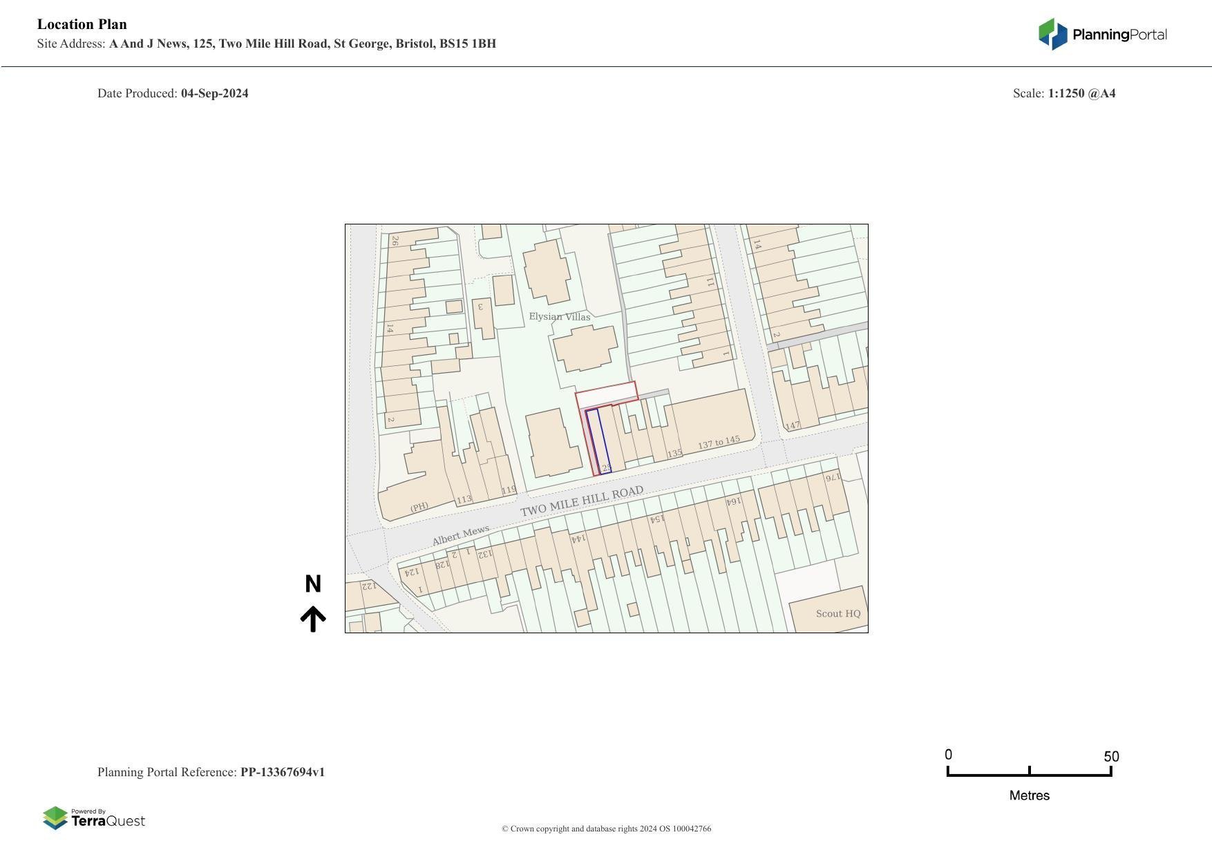The image size is (1212, 857).
Task: Select the Location Plan heading
Action: pyautogui.click(x=82, y=24)
